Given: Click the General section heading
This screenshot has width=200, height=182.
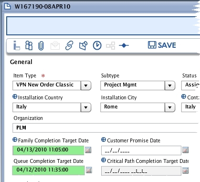Looking at the screenshot, I should pyautogui.click(x=21, y=62).
